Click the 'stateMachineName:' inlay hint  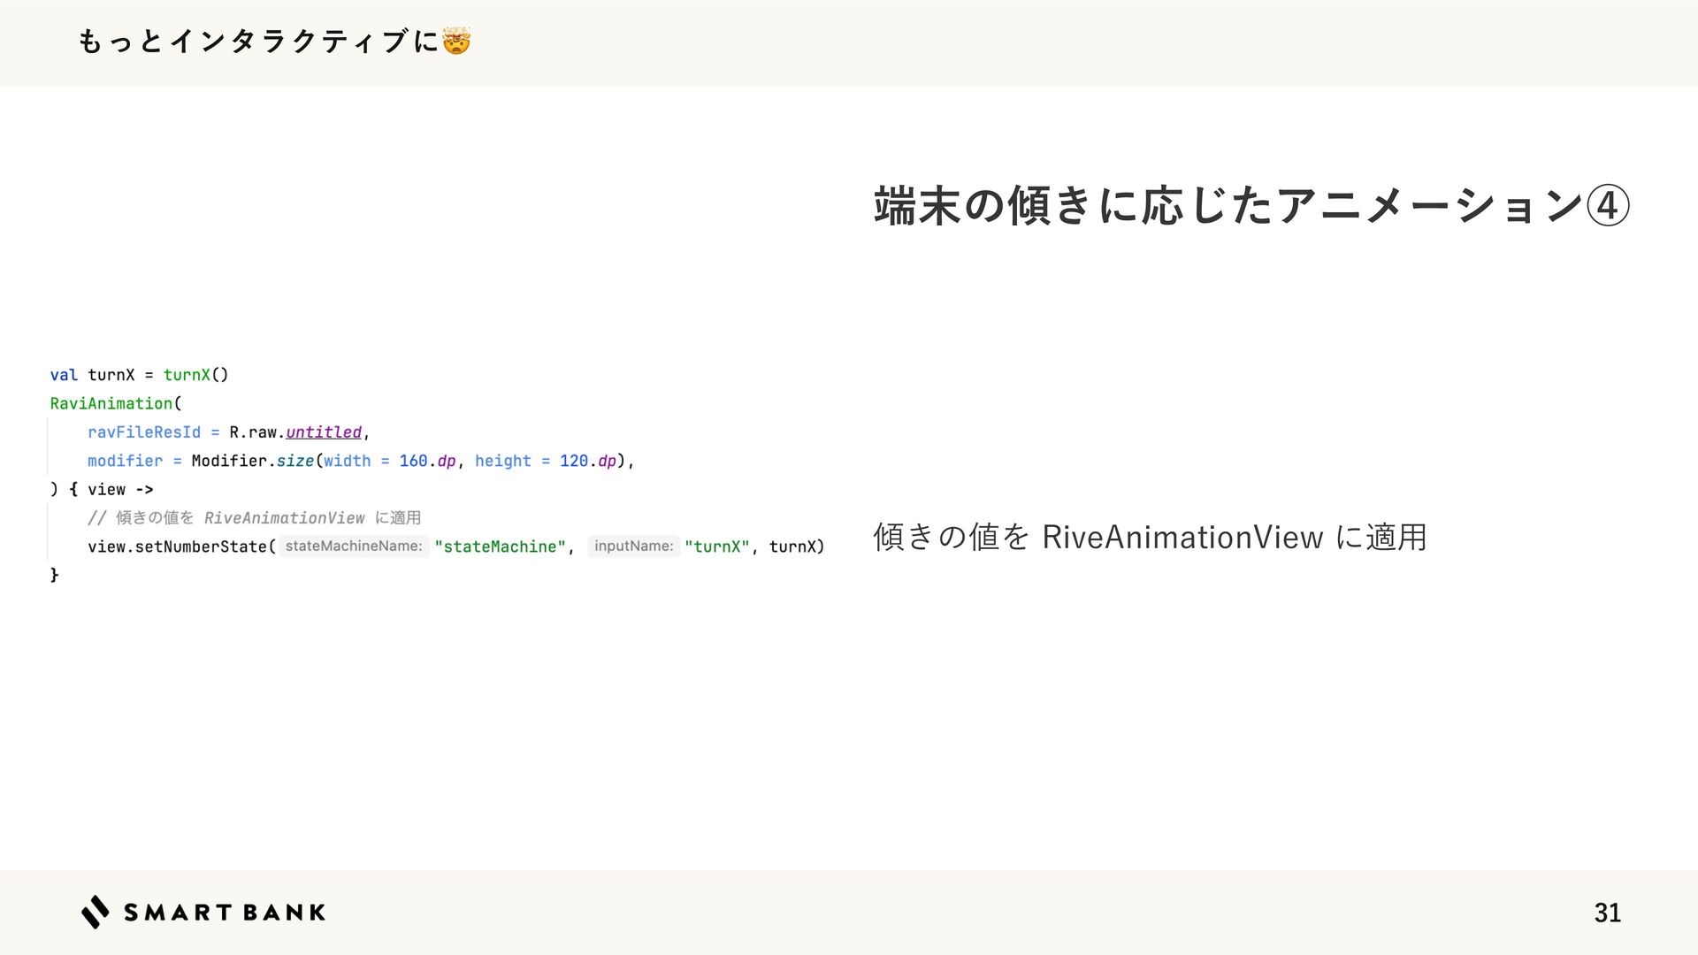tap(354, 546)
